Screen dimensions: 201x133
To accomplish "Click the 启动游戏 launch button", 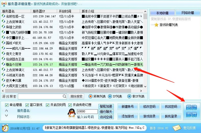I will point(192,111).
